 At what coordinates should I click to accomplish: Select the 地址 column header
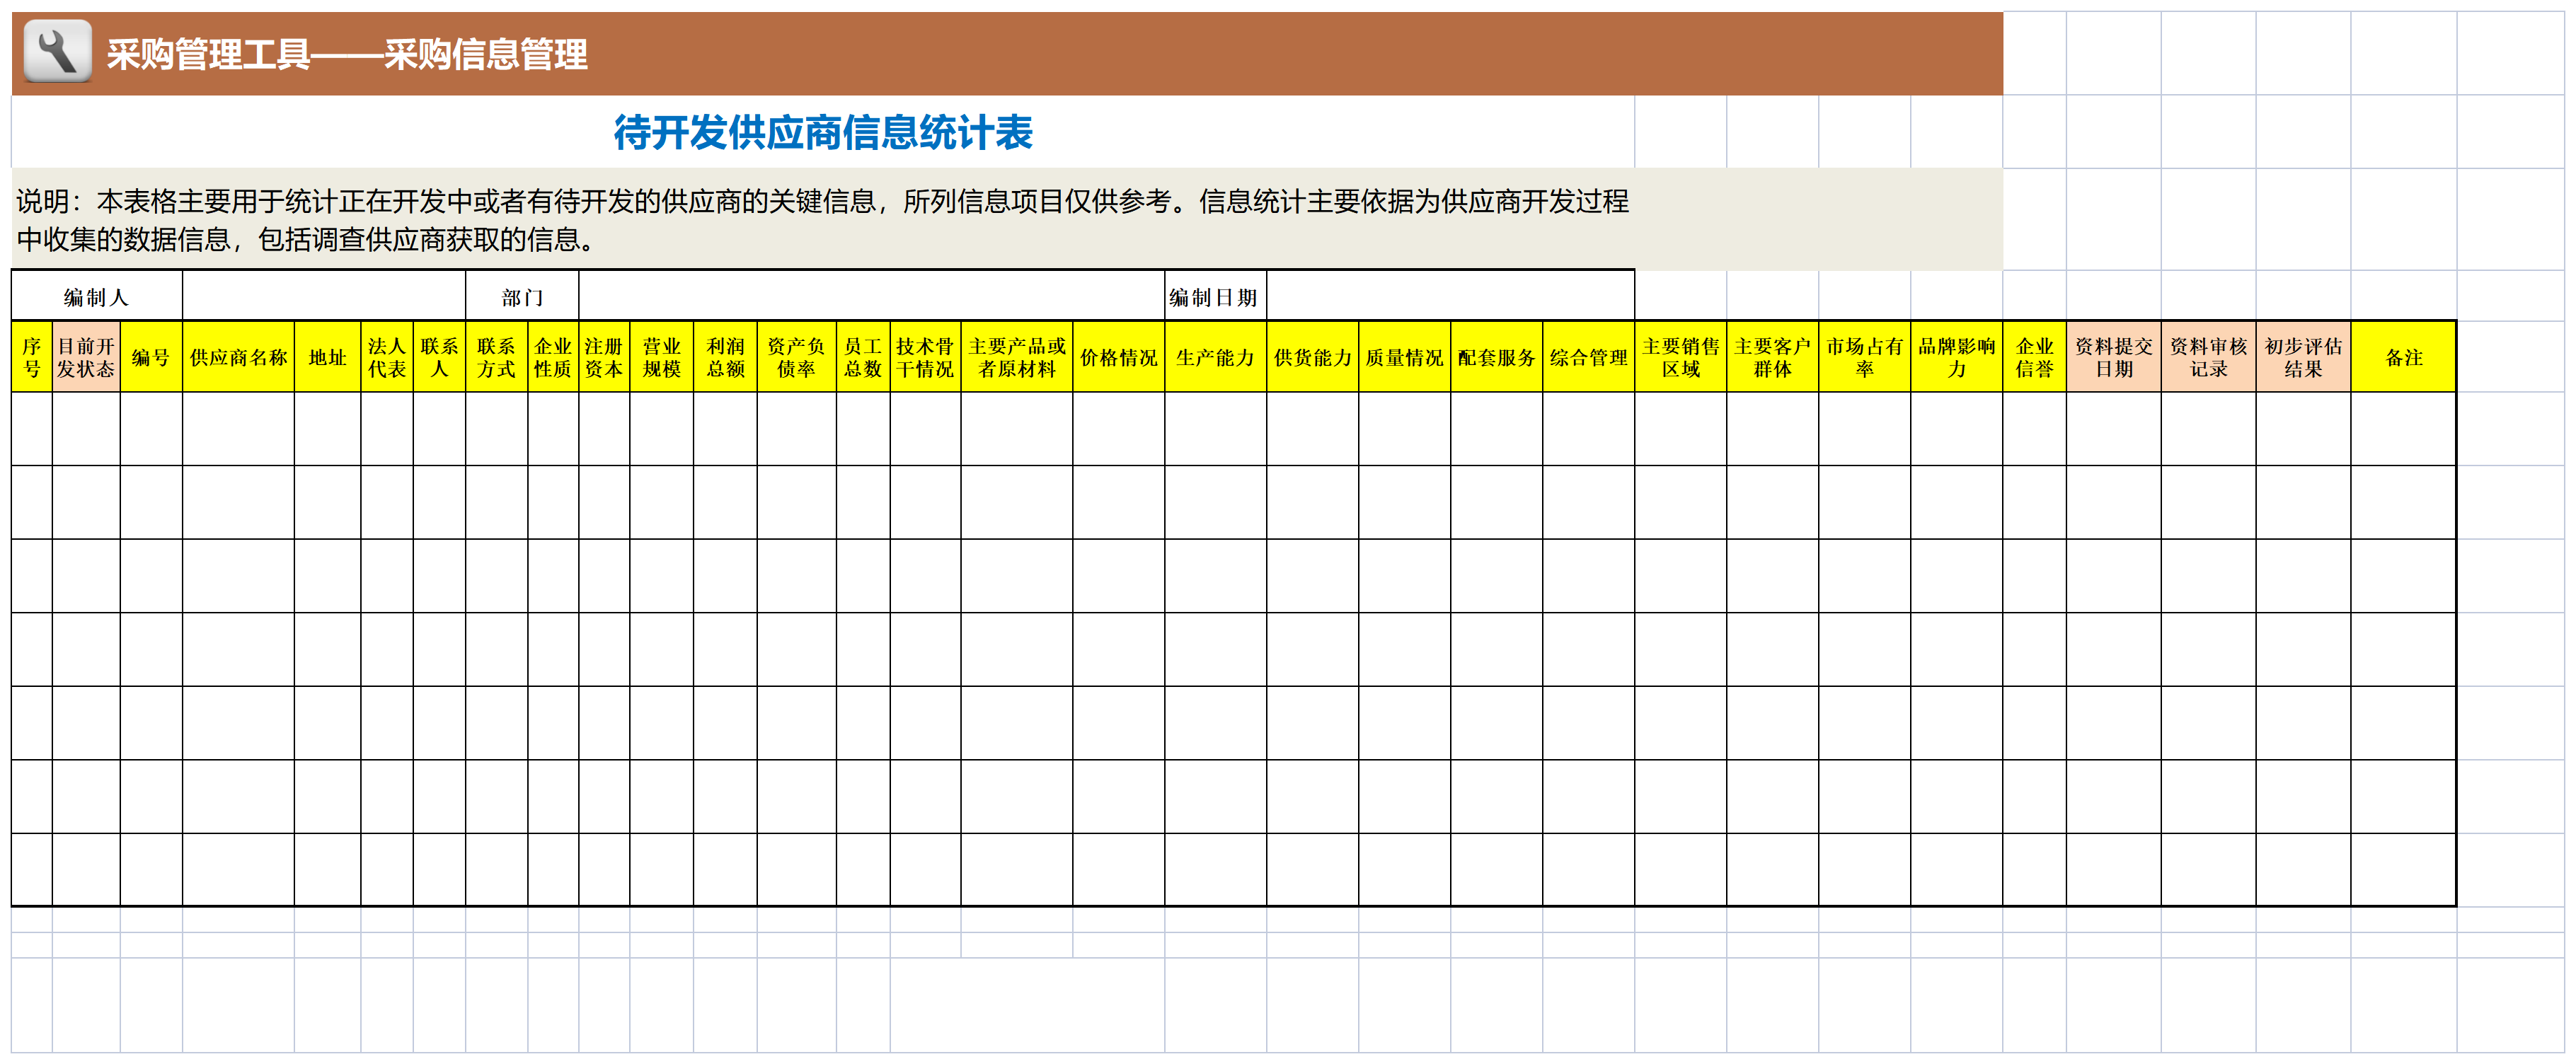coord(328,357)
